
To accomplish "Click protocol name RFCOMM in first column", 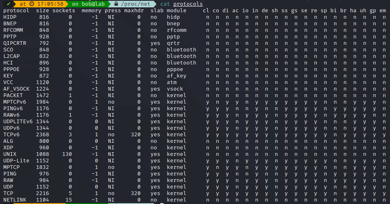I will tap(13, 30).
